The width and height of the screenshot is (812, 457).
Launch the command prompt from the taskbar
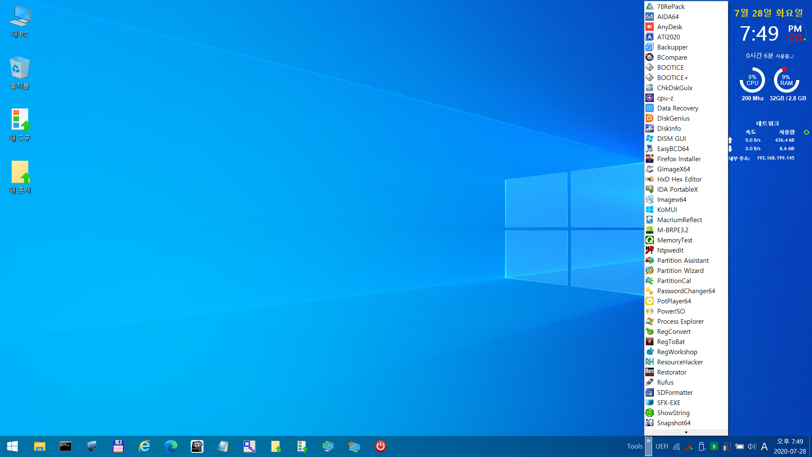pos(66,446)
